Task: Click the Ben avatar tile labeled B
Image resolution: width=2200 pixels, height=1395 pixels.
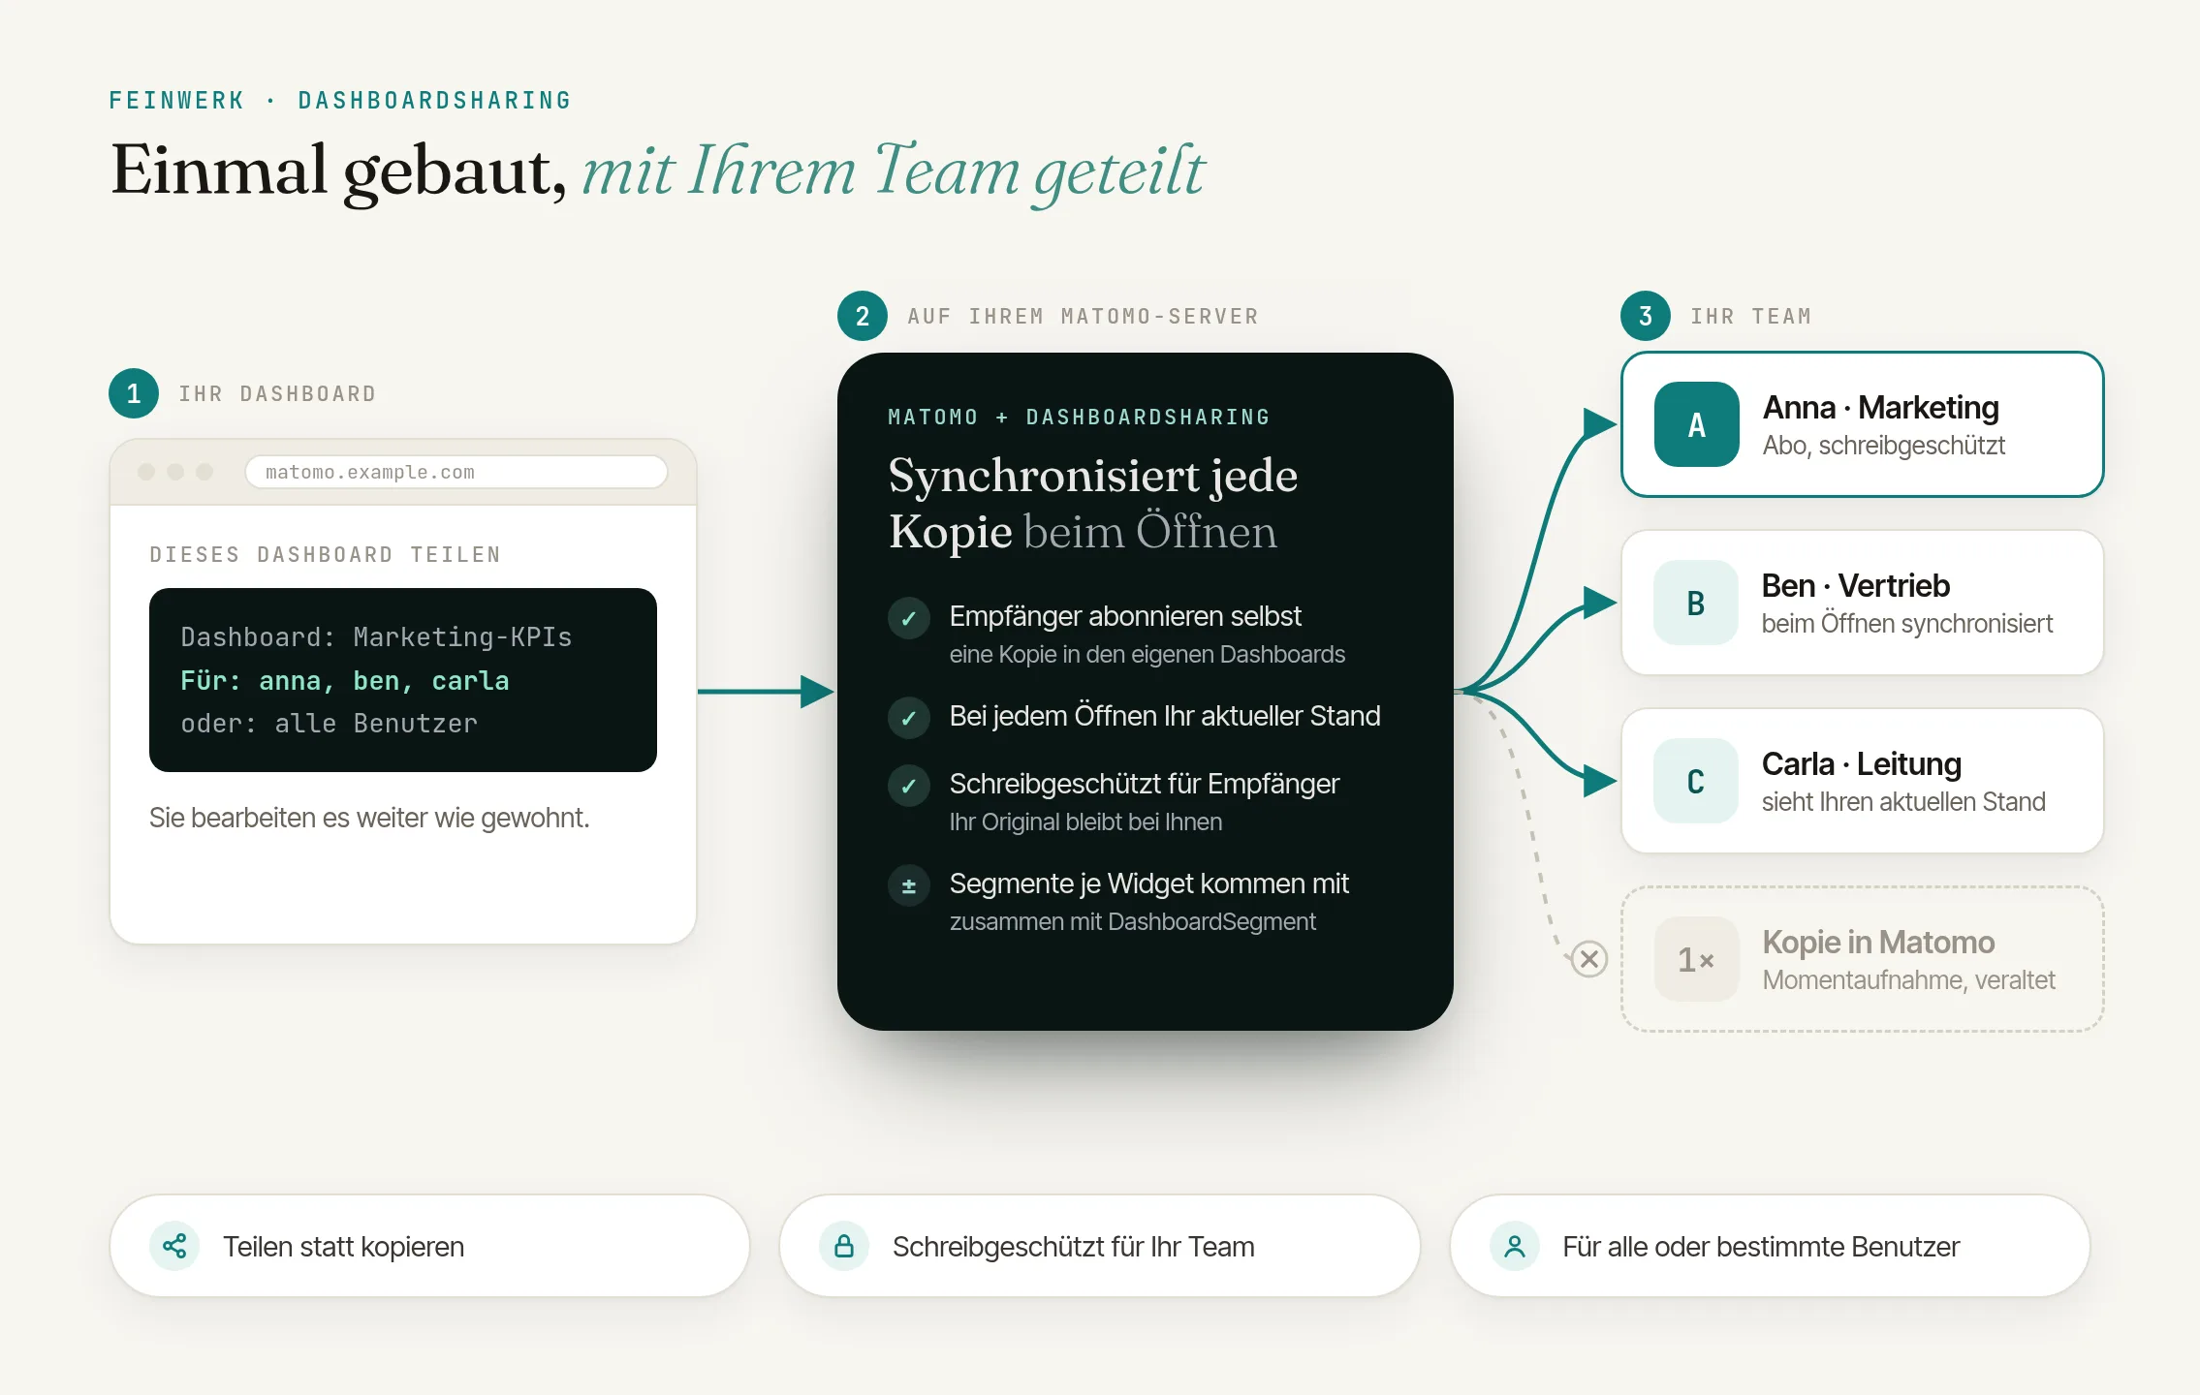Action: pyautogui.click(x=1696, y=603)
